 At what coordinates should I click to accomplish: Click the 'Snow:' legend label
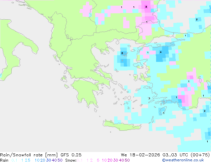(x=71, y=160)
